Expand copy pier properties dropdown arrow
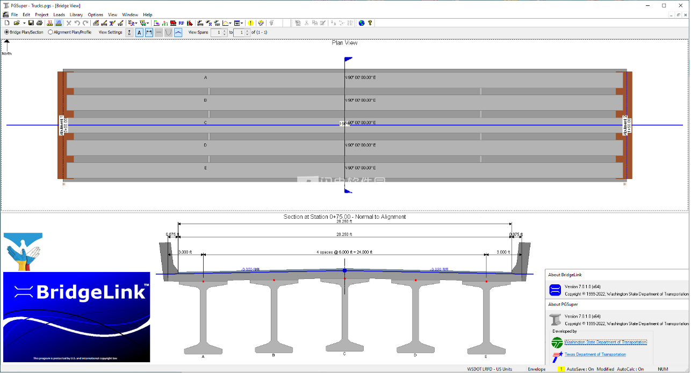This screenshot has width=691, height=373. click(148, 23)
